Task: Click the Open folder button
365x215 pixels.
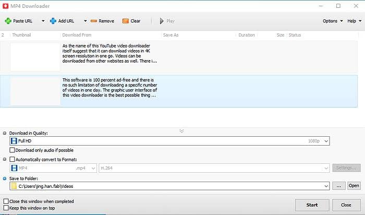Action: (354, 186)
